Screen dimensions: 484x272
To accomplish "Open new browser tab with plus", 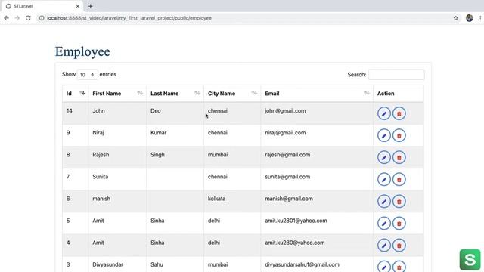I will pyautogui.click(x=91, y=6).
